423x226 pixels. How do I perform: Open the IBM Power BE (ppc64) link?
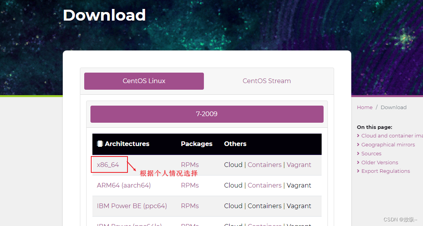(132, 206)
